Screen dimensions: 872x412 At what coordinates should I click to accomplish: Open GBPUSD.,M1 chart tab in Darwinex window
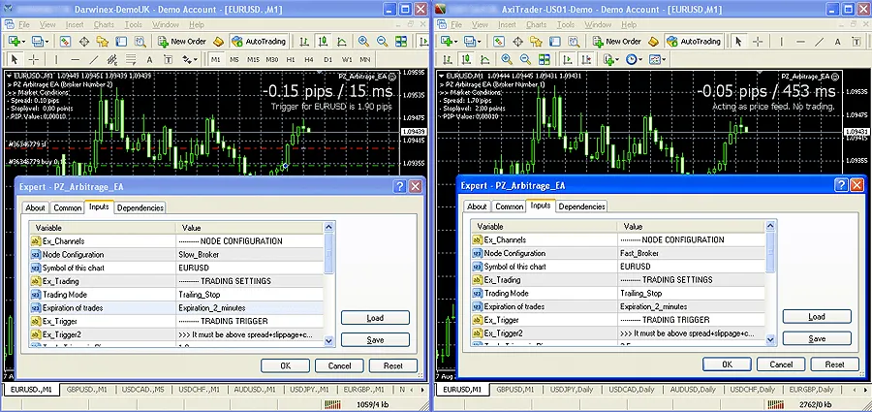click(x=85, y=389)
